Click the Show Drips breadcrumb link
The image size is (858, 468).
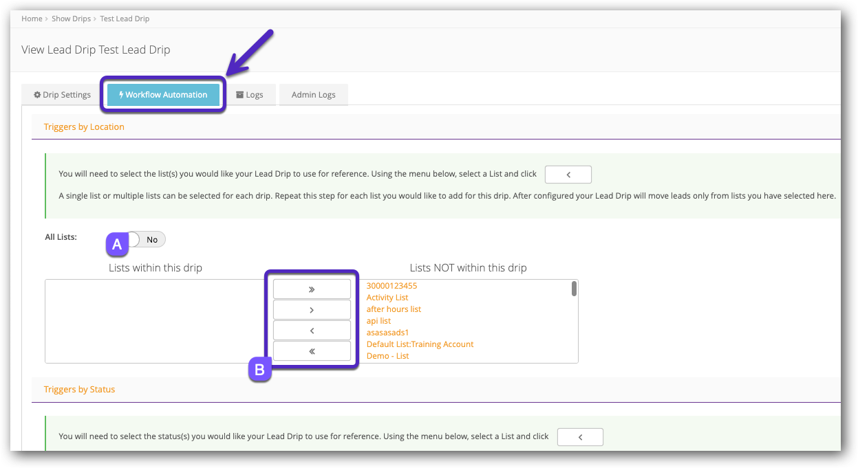pyautogui.click(x=71, y=19)
